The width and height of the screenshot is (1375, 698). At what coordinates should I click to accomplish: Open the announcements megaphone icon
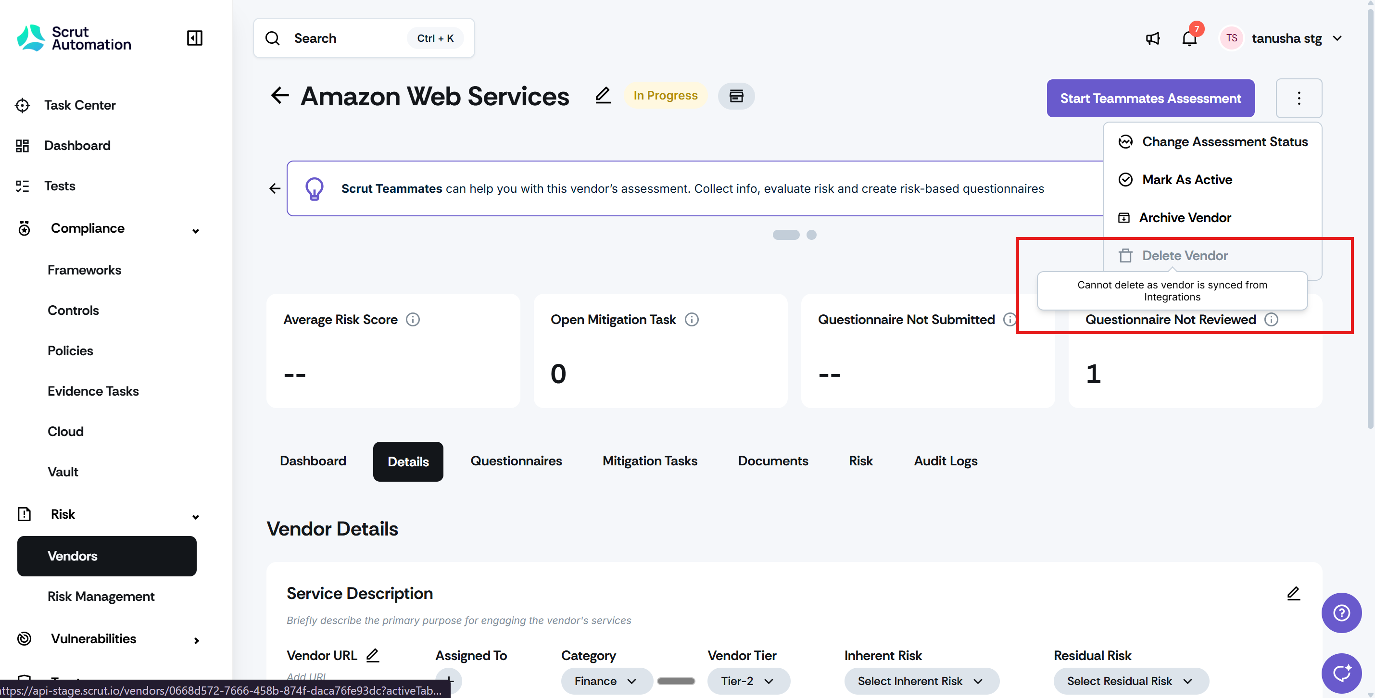pos(1152,38)
